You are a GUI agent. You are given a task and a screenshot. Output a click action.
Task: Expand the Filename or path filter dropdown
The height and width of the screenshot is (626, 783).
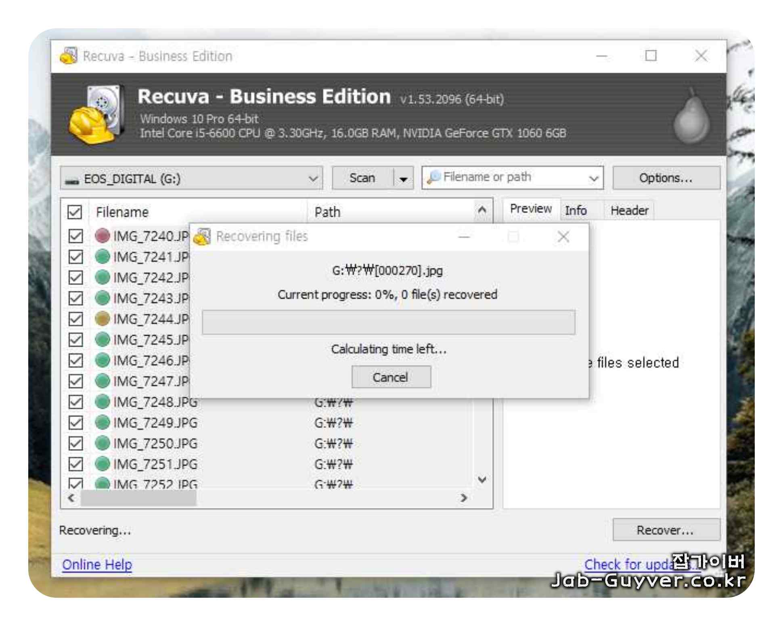[593, 178]
